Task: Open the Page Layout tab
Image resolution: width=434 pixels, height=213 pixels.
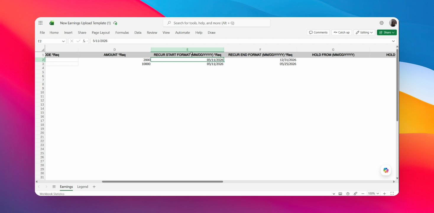Action: point(101,33)
